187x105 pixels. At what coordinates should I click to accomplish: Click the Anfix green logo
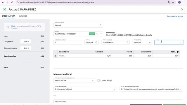(5, 9)
